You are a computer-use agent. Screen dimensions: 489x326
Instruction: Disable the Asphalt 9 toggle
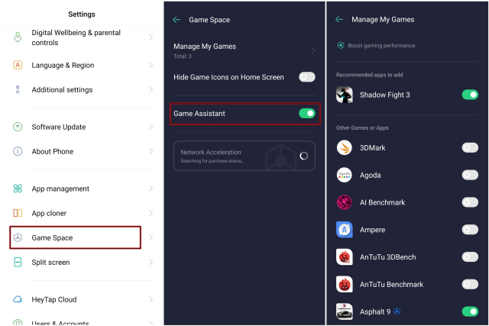470,311
